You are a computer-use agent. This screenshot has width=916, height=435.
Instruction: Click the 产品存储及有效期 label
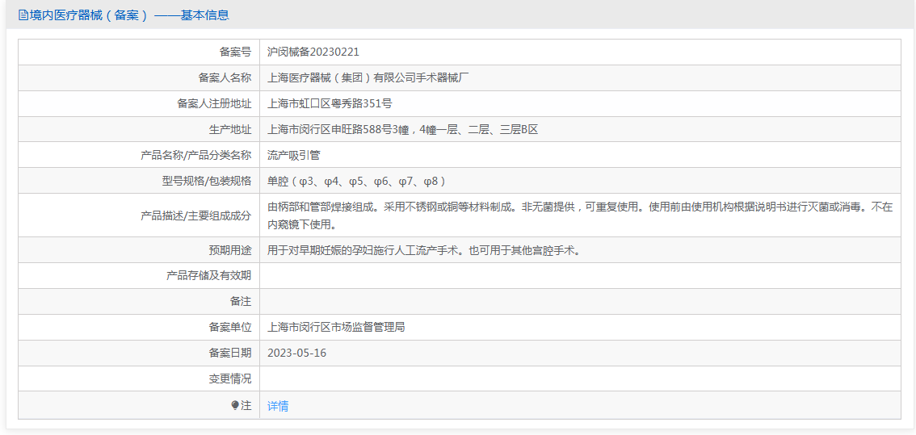209,275
